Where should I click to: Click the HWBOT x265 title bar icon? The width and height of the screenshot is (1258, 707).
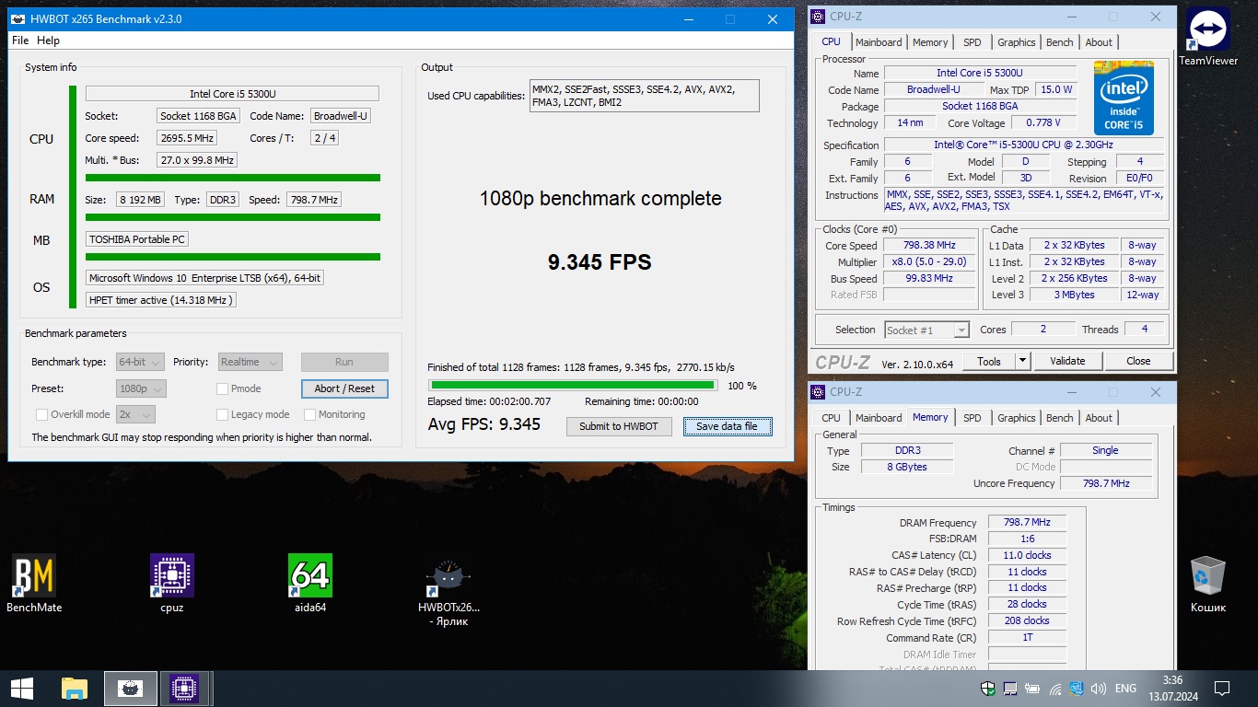pos(18,19)
